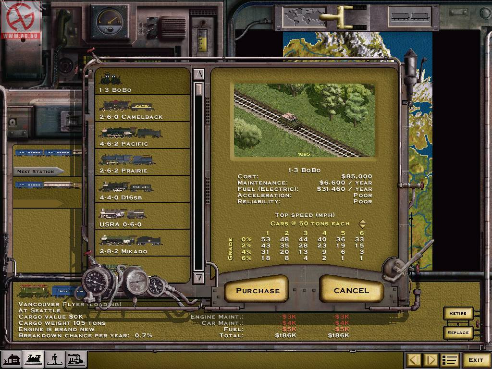492x369 pixels.
Task: Open the station list icon
Action: coord(12,359)
